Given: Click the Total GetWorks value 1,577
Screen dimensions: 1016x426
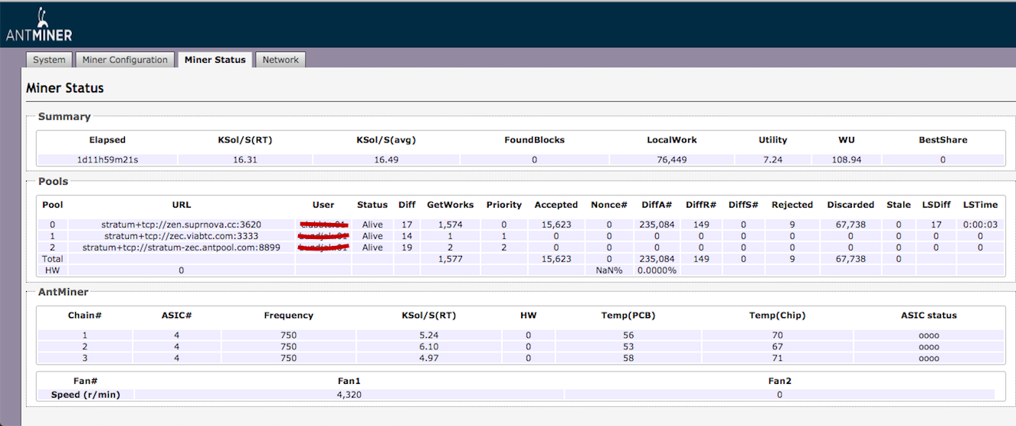Looking at the screenshot, I should (451, 259).
